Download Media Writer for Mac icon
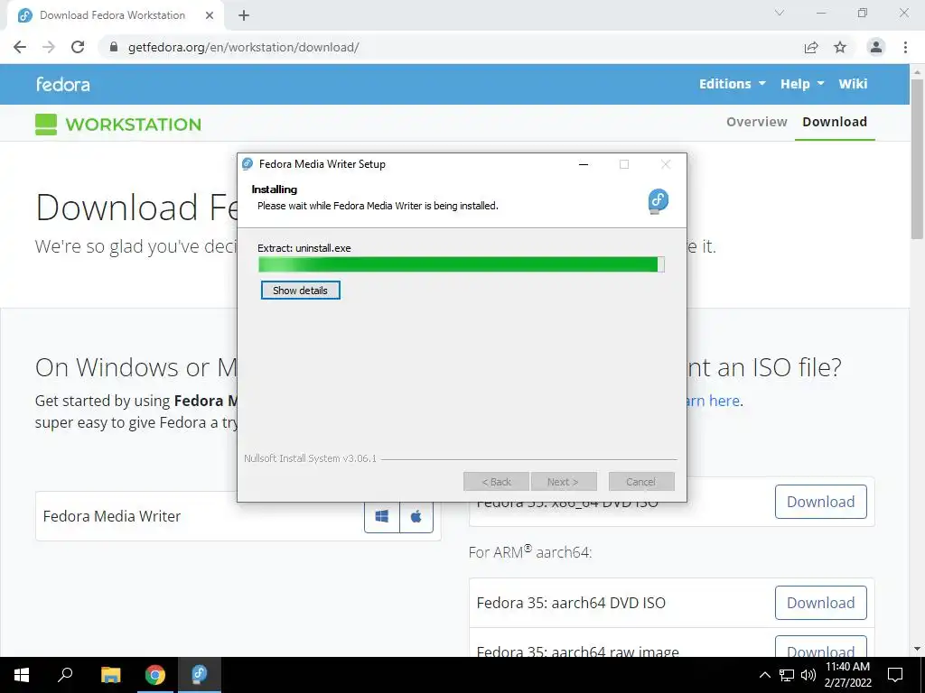Image resolution: width=925 pixels, height=693 pixels. coord(416,516)
